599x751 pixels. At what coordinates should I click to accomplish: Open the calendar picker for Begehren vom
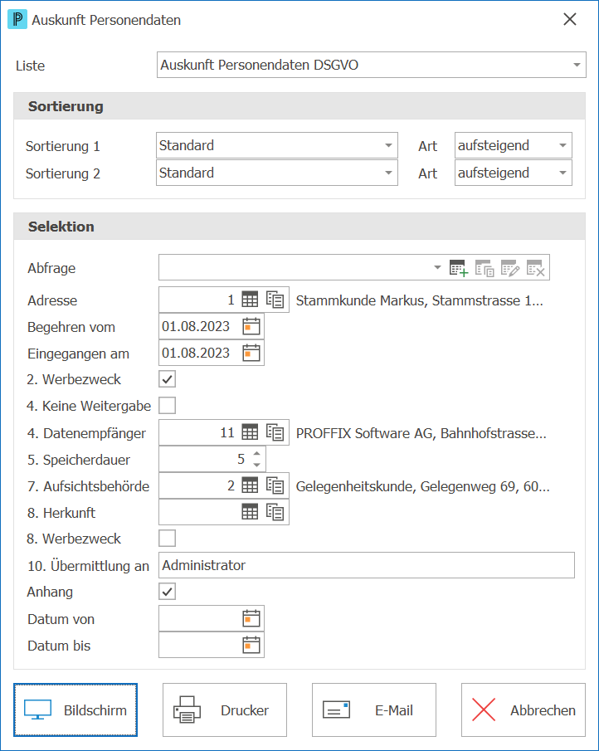[x=251, y=327]
